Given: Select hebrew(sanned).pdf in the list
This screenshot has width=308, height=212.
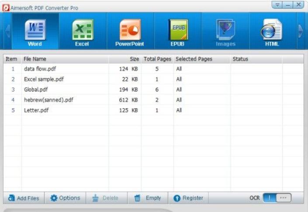Looking at the screenshot, I should [x=153, y=100].
